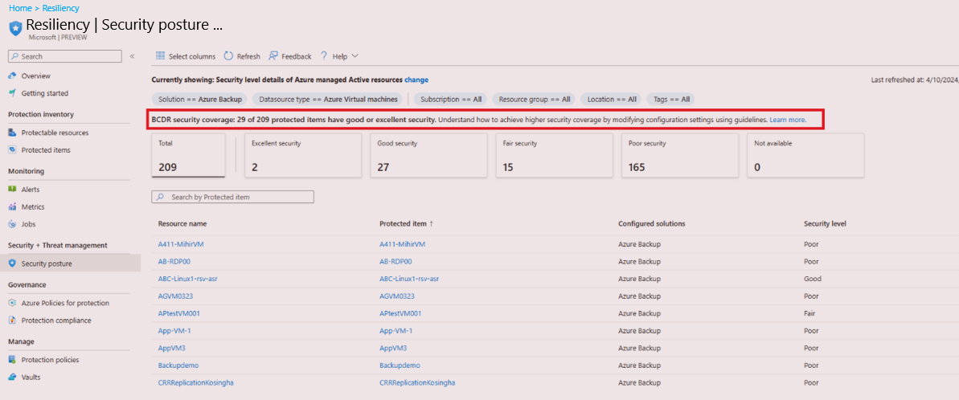Click the Learn more link
This screenshot has height=400, width=959.
click(x=787, y=120)
